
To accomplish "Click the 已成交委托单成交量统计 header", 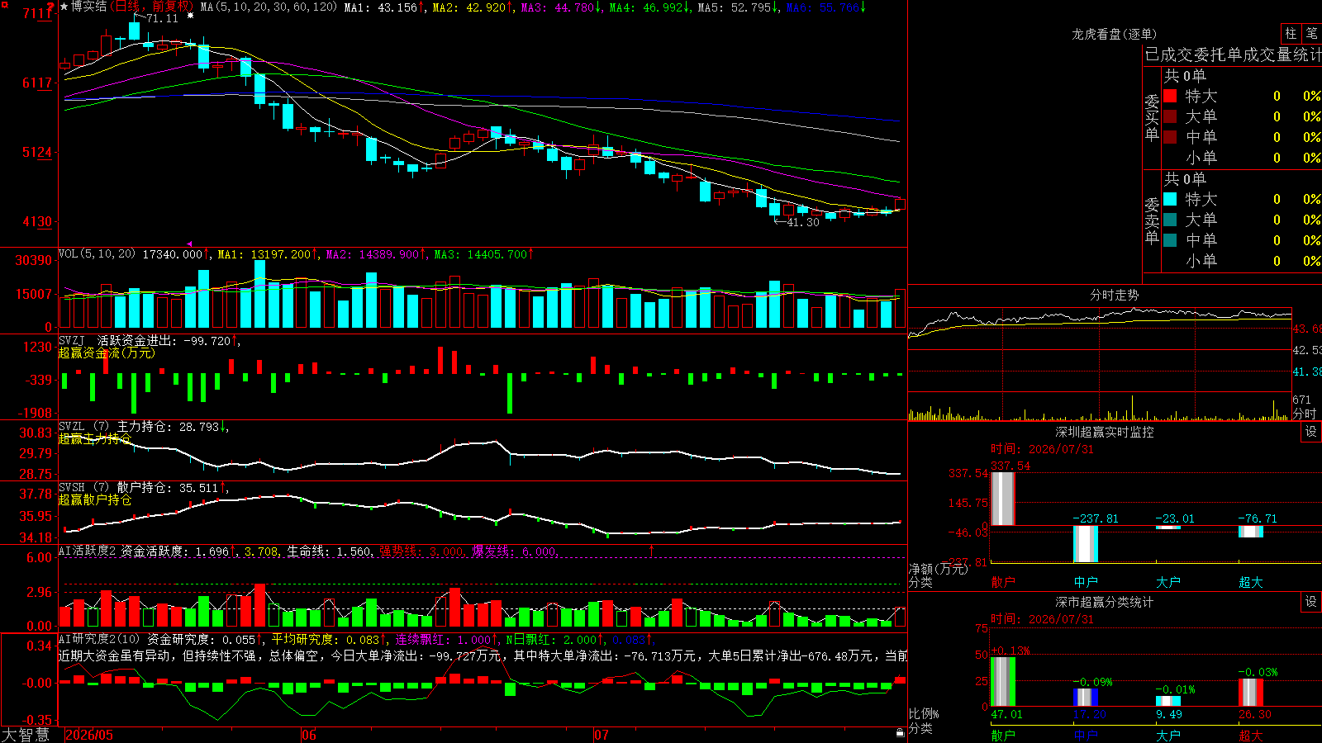I will (x=1233, y=54).
